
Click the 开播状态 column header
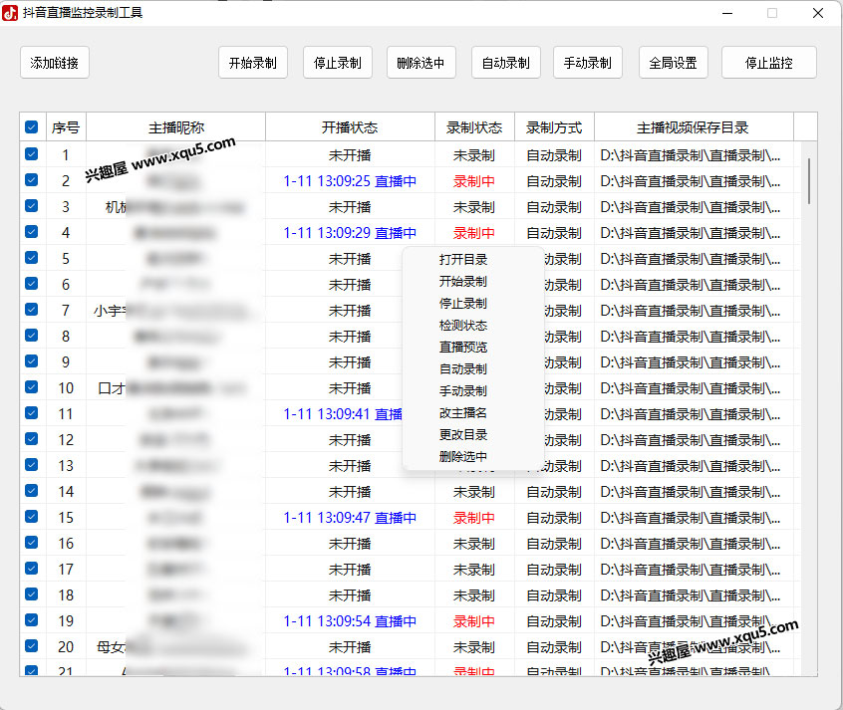350,127
